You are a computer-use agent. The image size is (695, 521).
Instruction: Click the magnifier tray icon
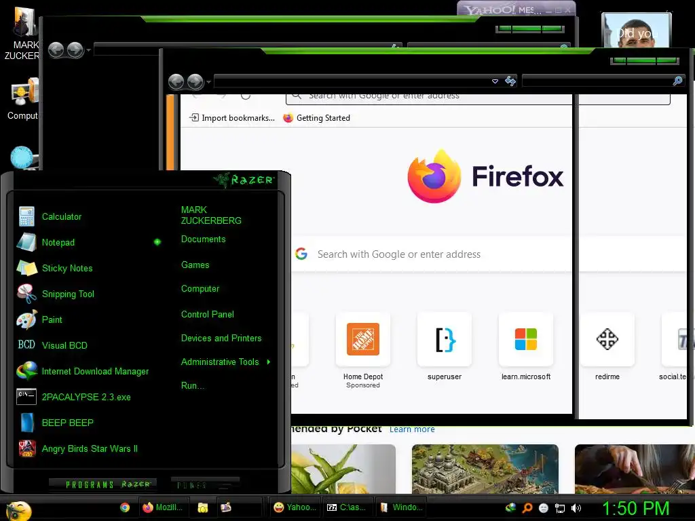click(x=527, y=508)
